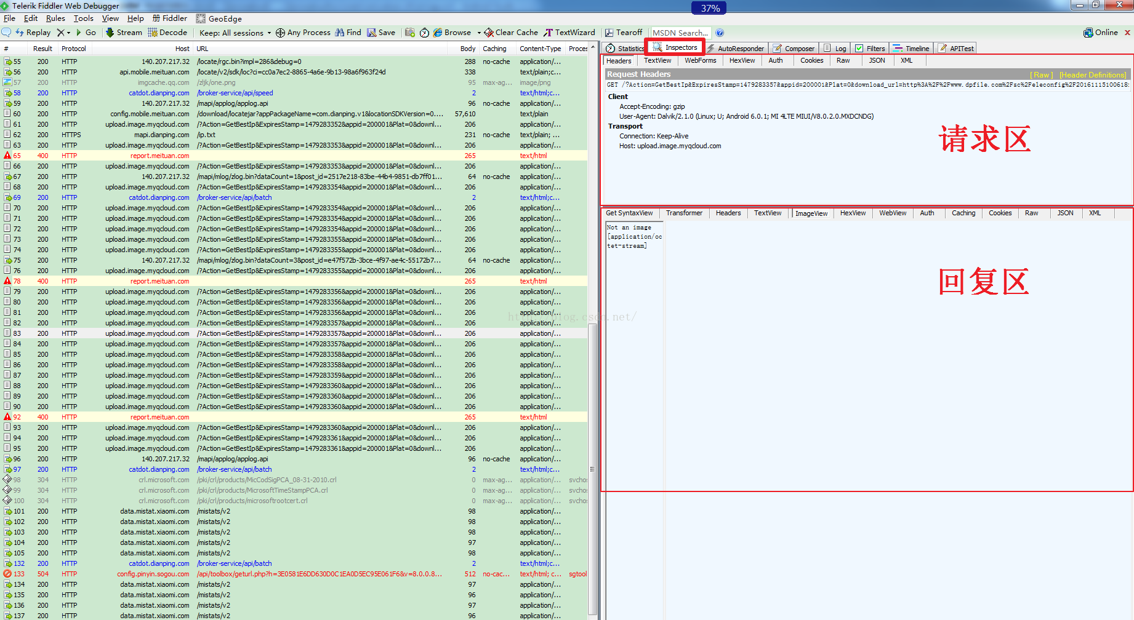
Task: Click the Comment speech bubble icon
Action: click(7, 33)
